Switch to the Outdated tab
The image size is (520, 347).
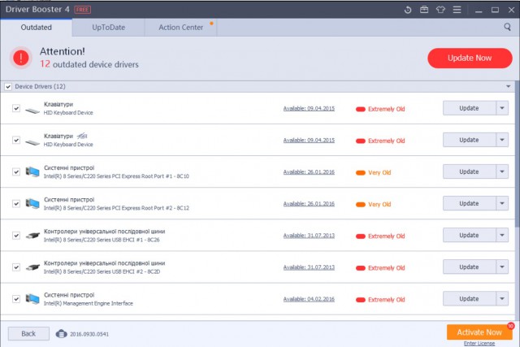[x=36, y=27]
